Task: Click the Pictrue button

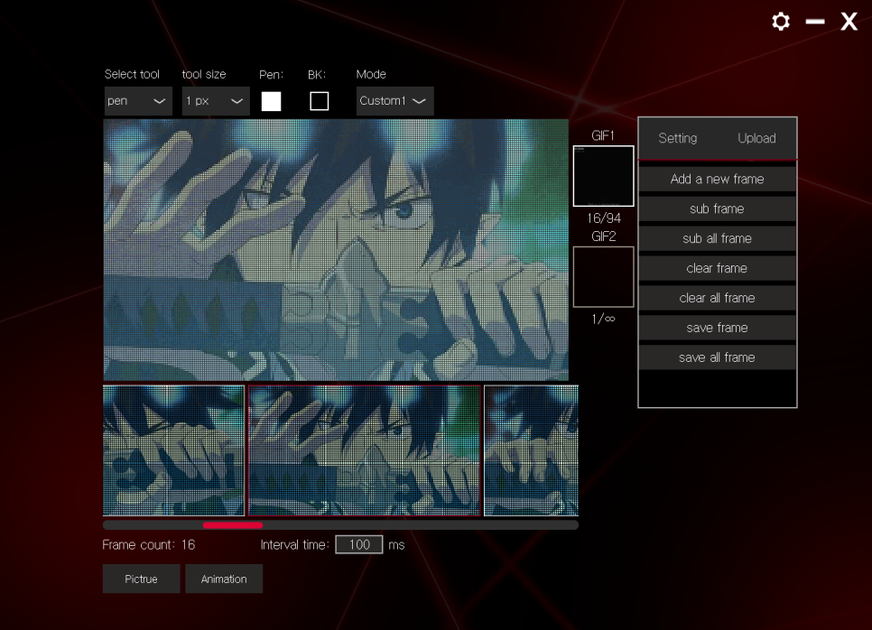Action: pos(141,579)
